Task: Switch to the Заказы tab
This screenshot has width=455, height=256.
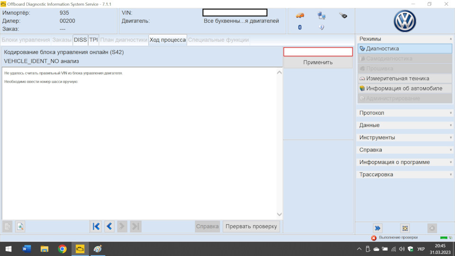Action: 62,40
